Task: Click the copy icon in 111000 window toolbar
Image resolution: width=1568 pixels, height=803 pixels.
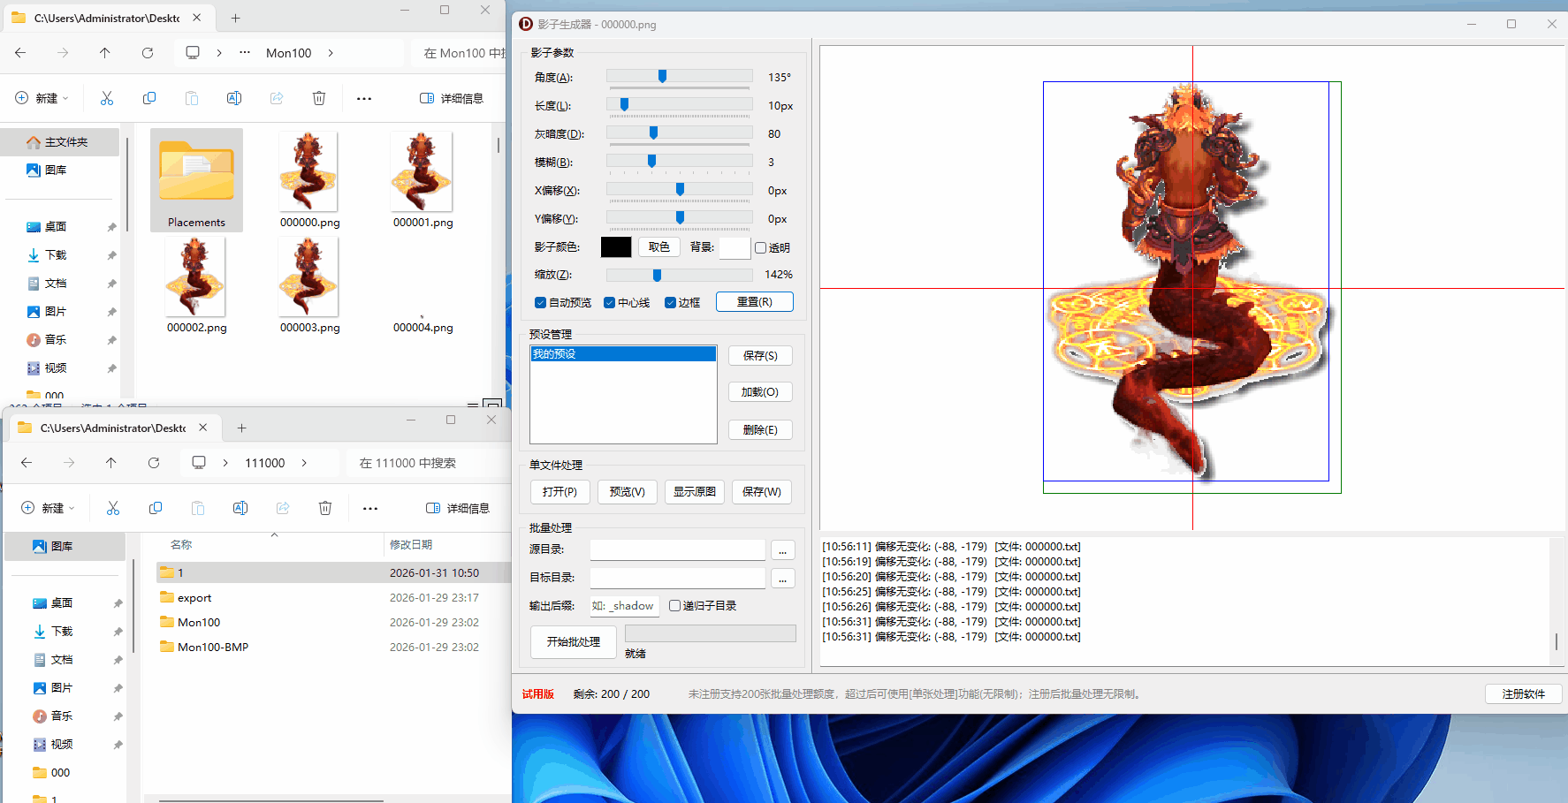Action: [156, 508]
